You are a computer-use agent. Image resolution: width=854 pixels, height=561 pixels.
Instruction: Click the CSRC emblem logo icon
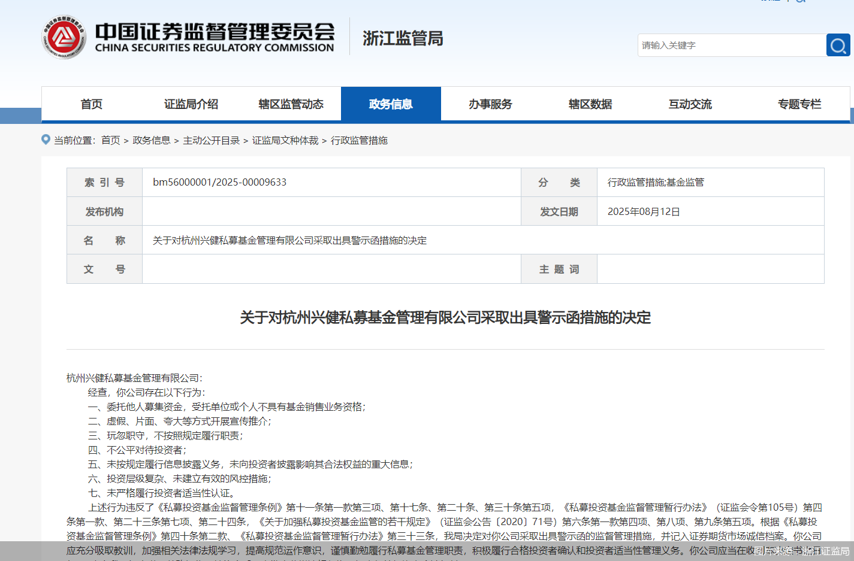pyautogui.click(x=65, y=37)
